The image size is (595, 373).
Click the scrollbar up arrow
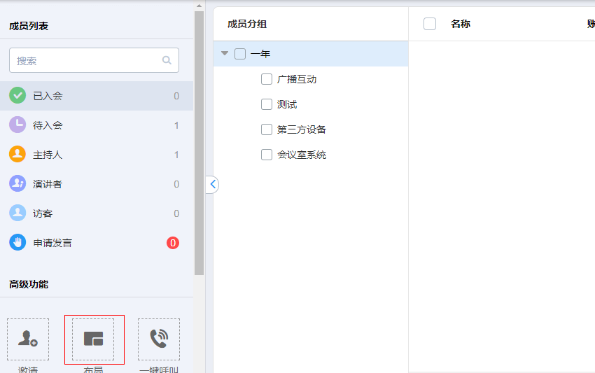199,6
